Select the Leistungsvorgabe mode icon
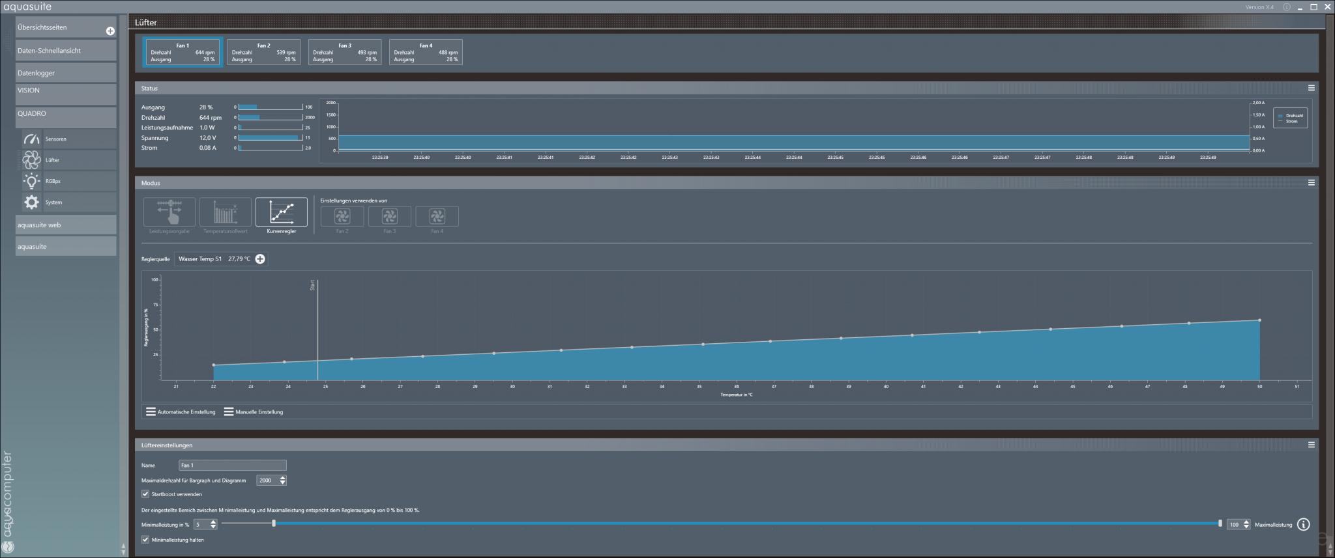Screen dimensions: 1335x558 (169, 212)
